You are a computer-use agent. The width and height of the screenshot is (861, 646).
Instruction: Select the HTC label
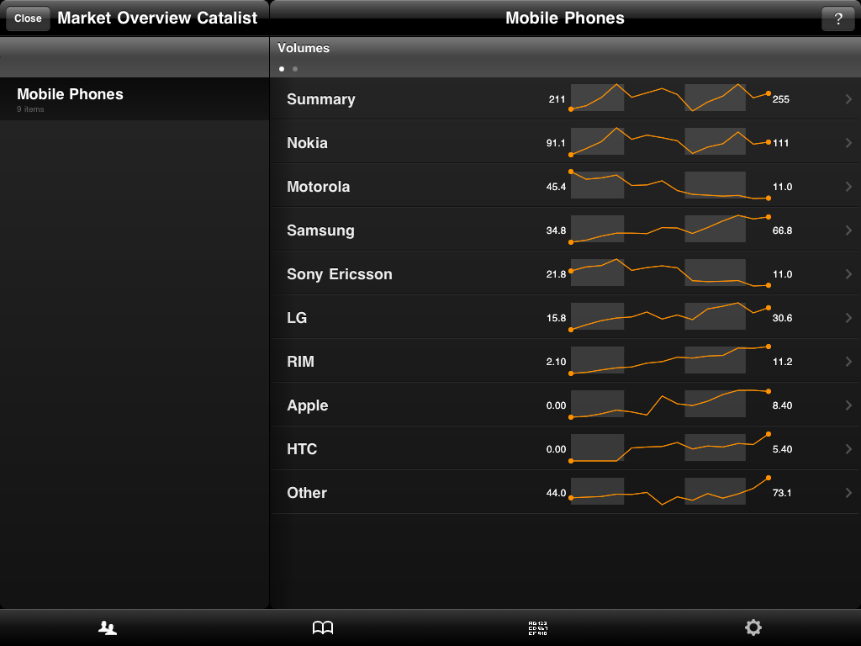(302, 449)
